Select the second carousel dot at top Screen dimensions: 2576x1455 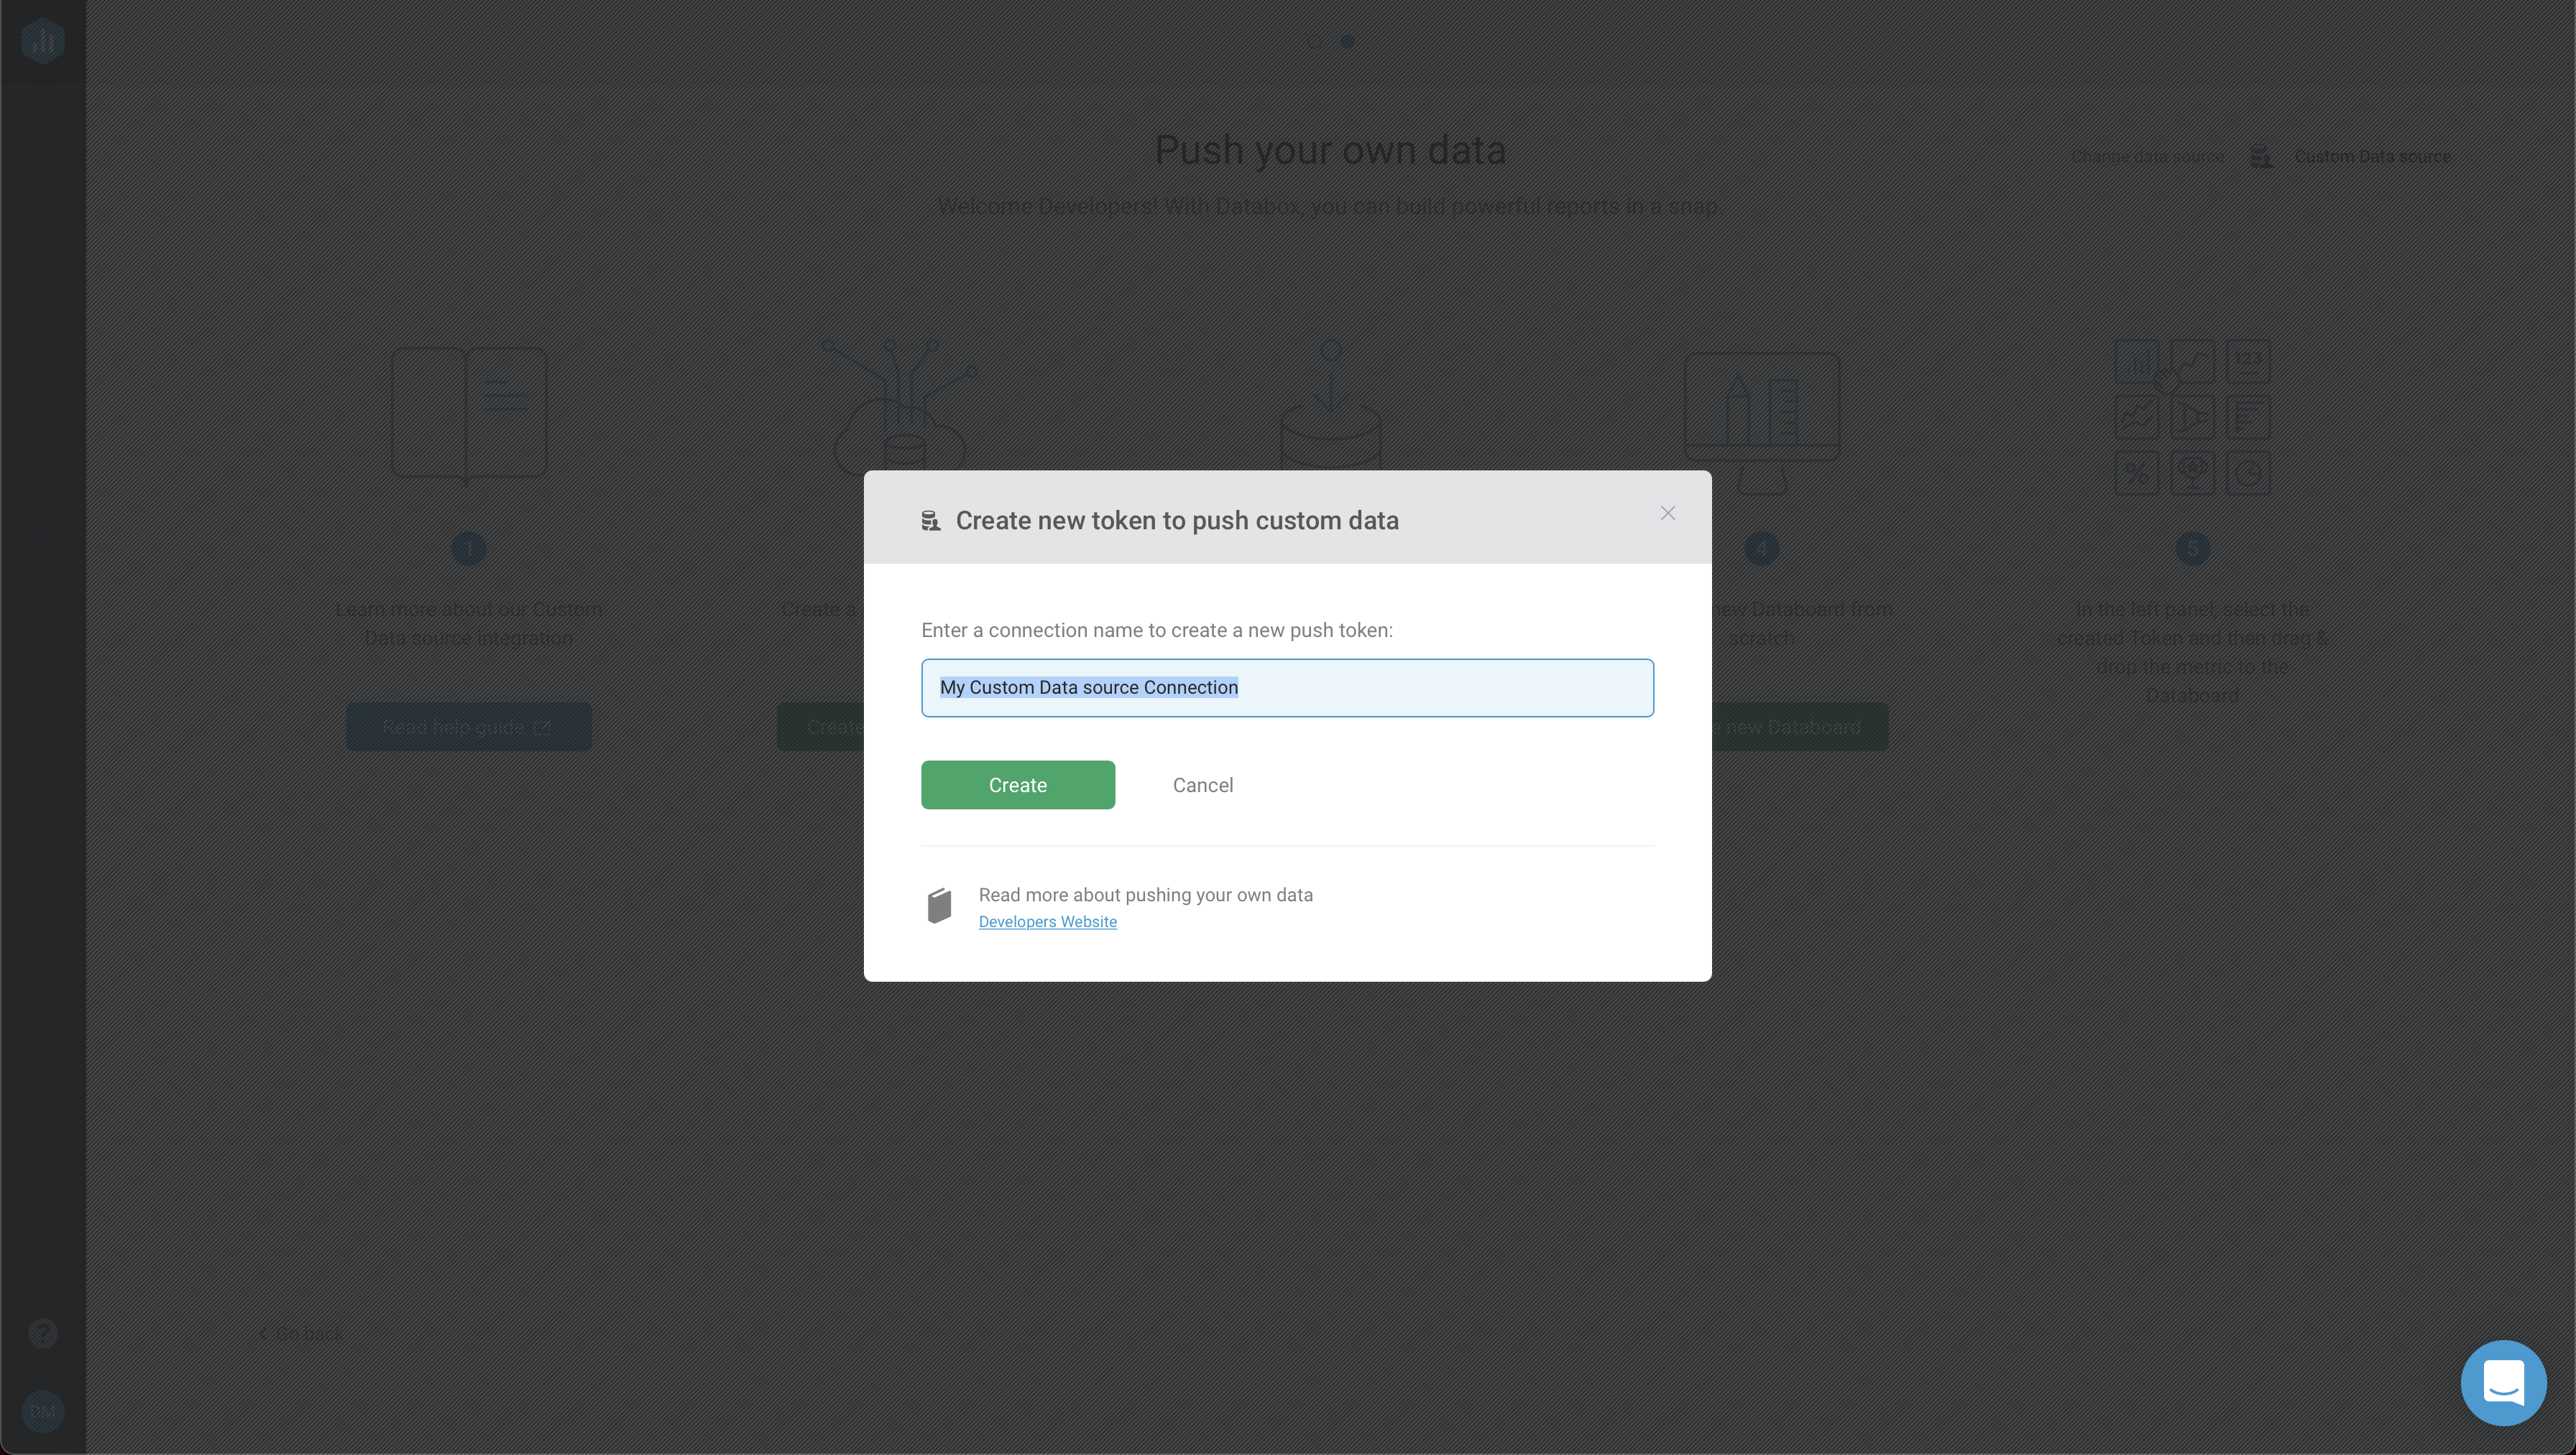pos(1348,42)
